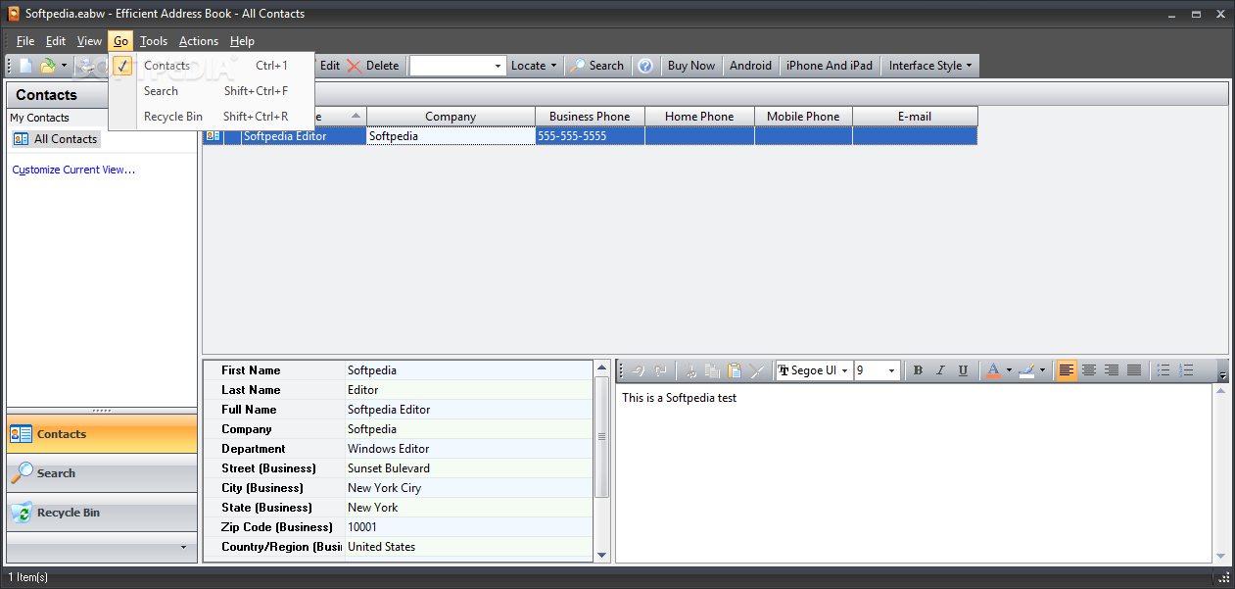The image size is (1235, 589).
Task: Click Customize Current View link
Action: point(73,170)
